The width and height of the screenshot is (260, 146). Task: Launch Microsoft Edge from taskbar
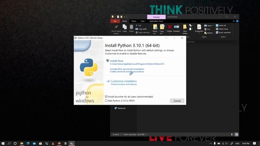(28, 143)
